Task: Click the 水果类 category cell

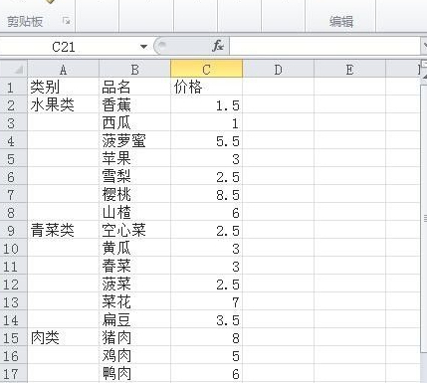Action: (x=63, y=105)
